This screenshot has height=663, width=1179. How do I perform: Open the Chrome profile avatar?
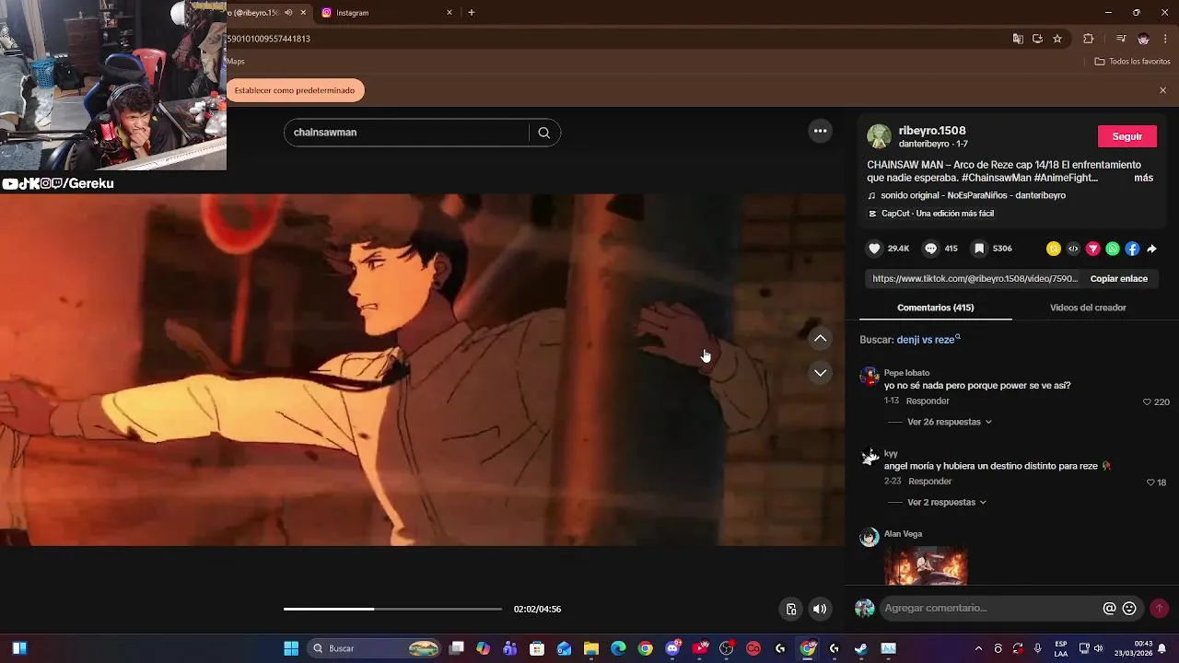(x=1143, y=39)
